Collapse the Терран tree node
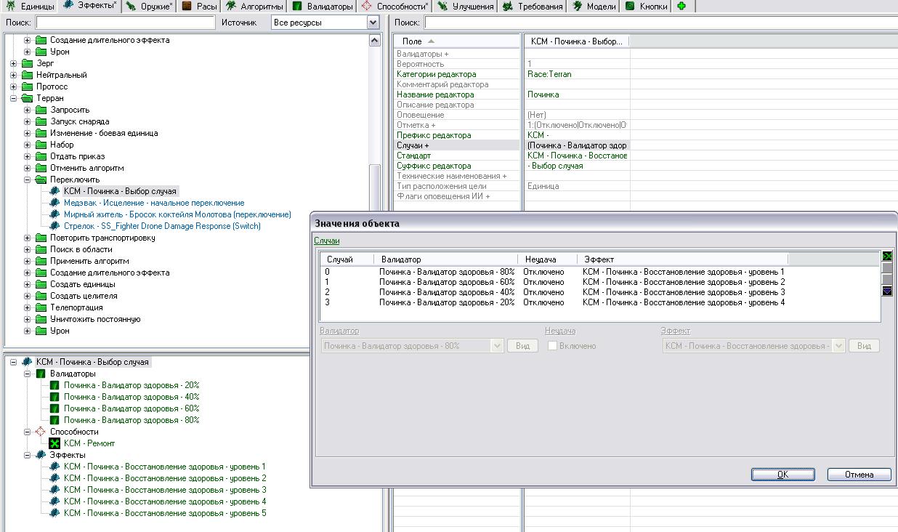The image size is (898, 532). coord(14,98)
